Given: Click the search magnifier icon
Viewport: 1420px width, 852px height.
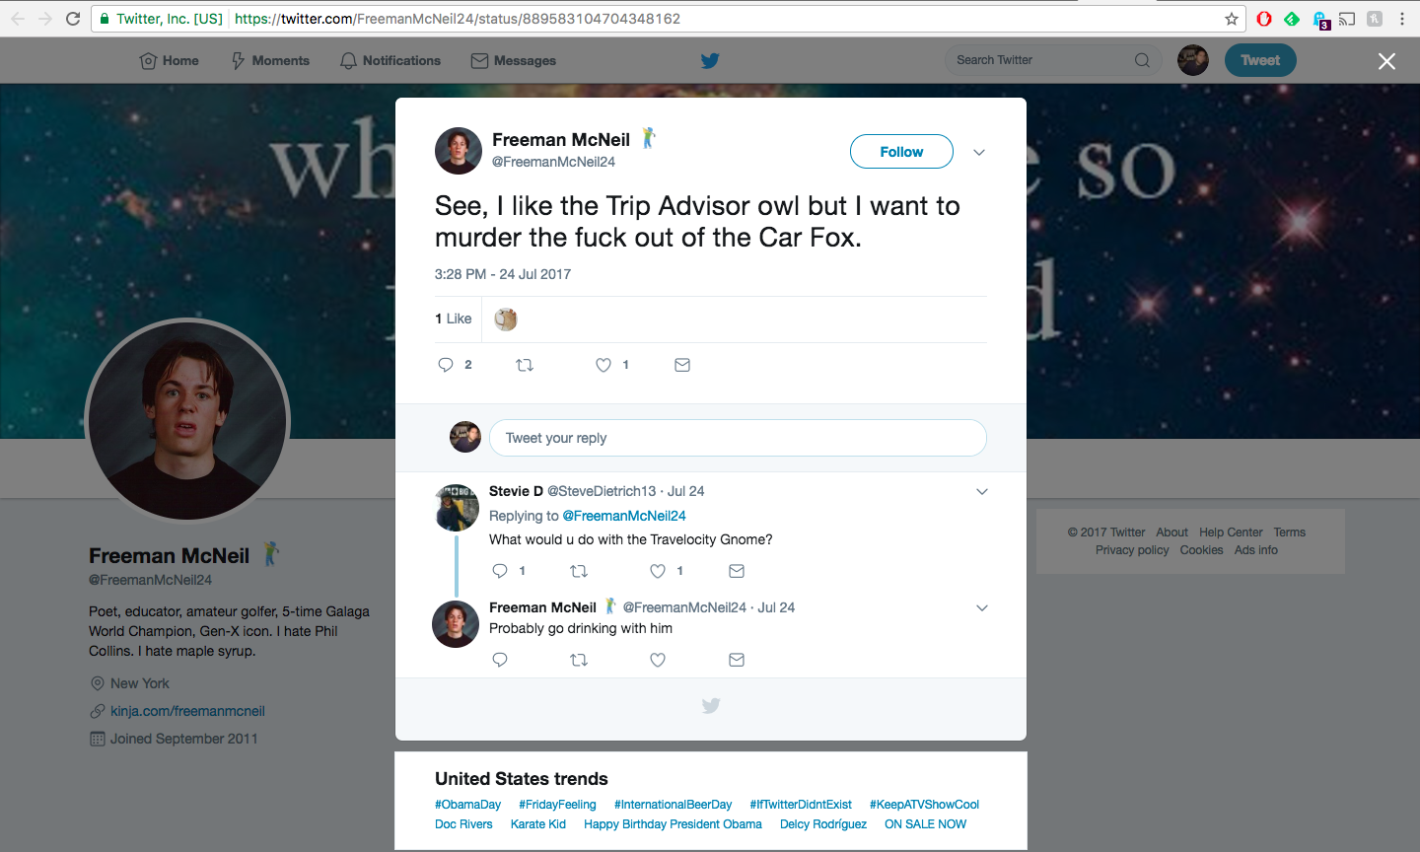Looking at the screenshot, I should pyautogui.click(x=1142, y=60).
